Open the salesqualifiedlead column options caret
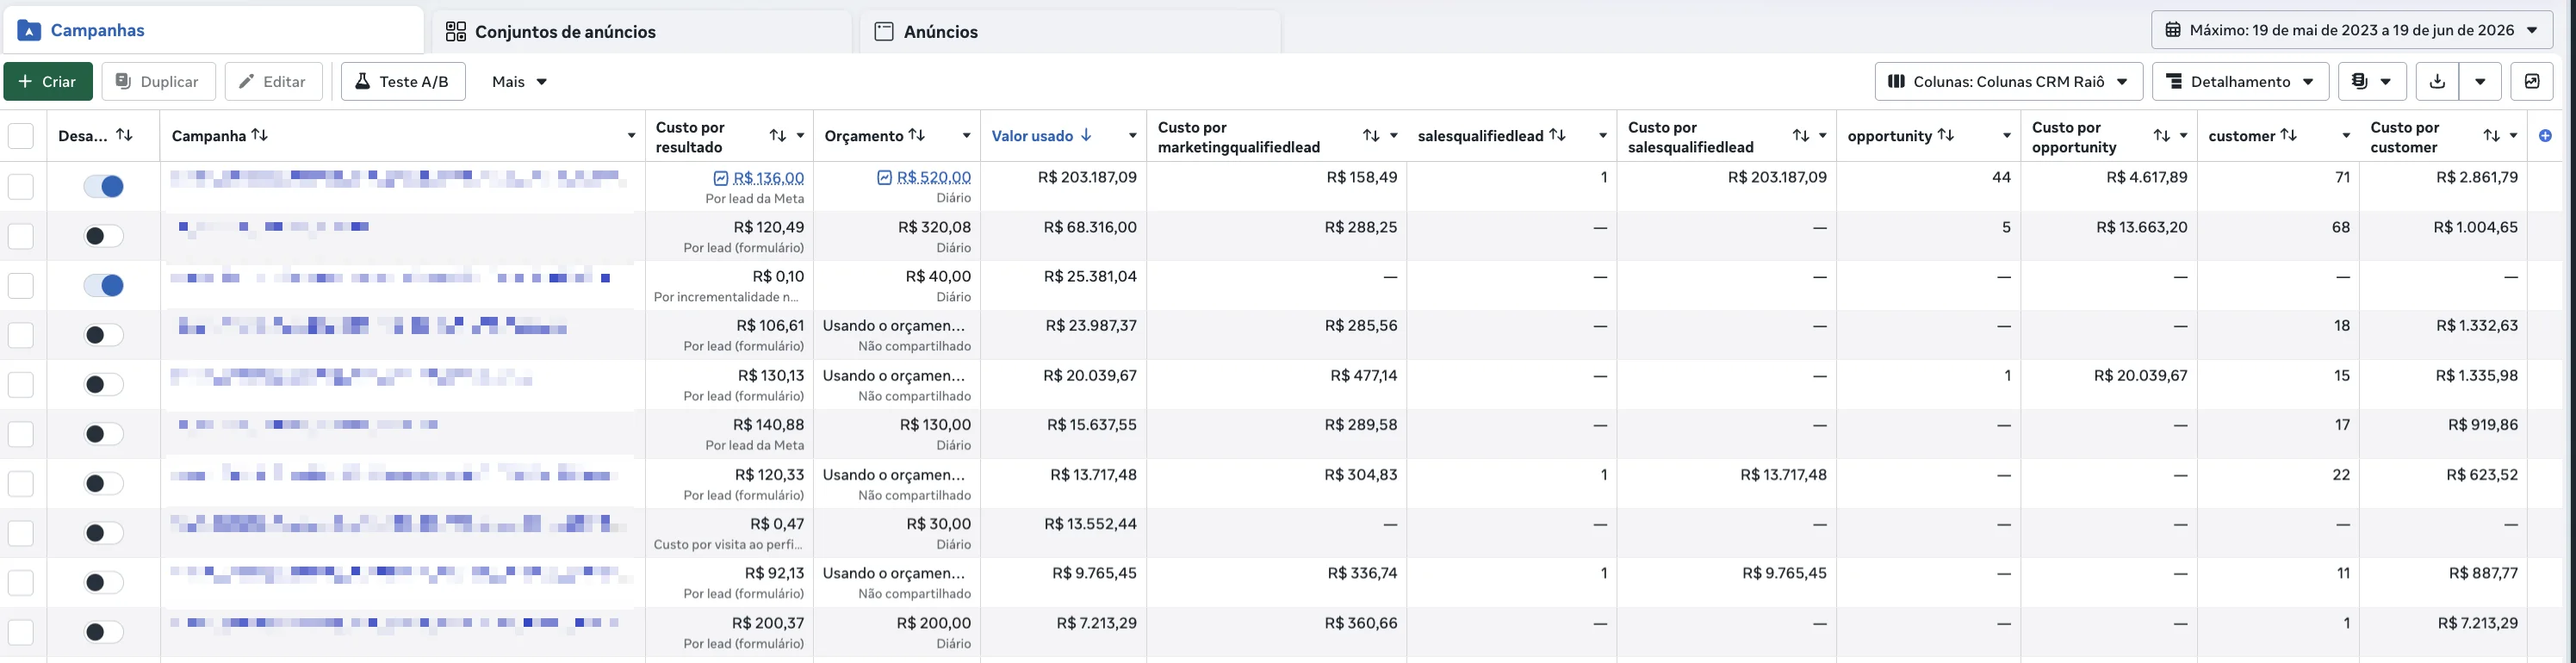 tap(1602, 136)
